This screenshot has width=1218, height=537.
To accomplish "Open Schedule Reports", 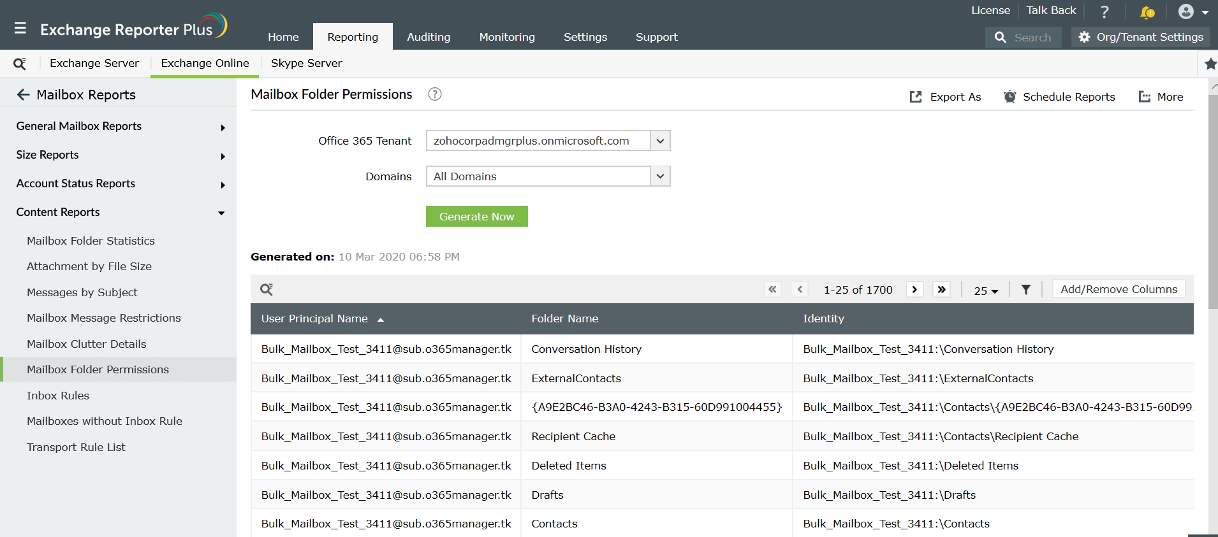I will click(1059, 97).
